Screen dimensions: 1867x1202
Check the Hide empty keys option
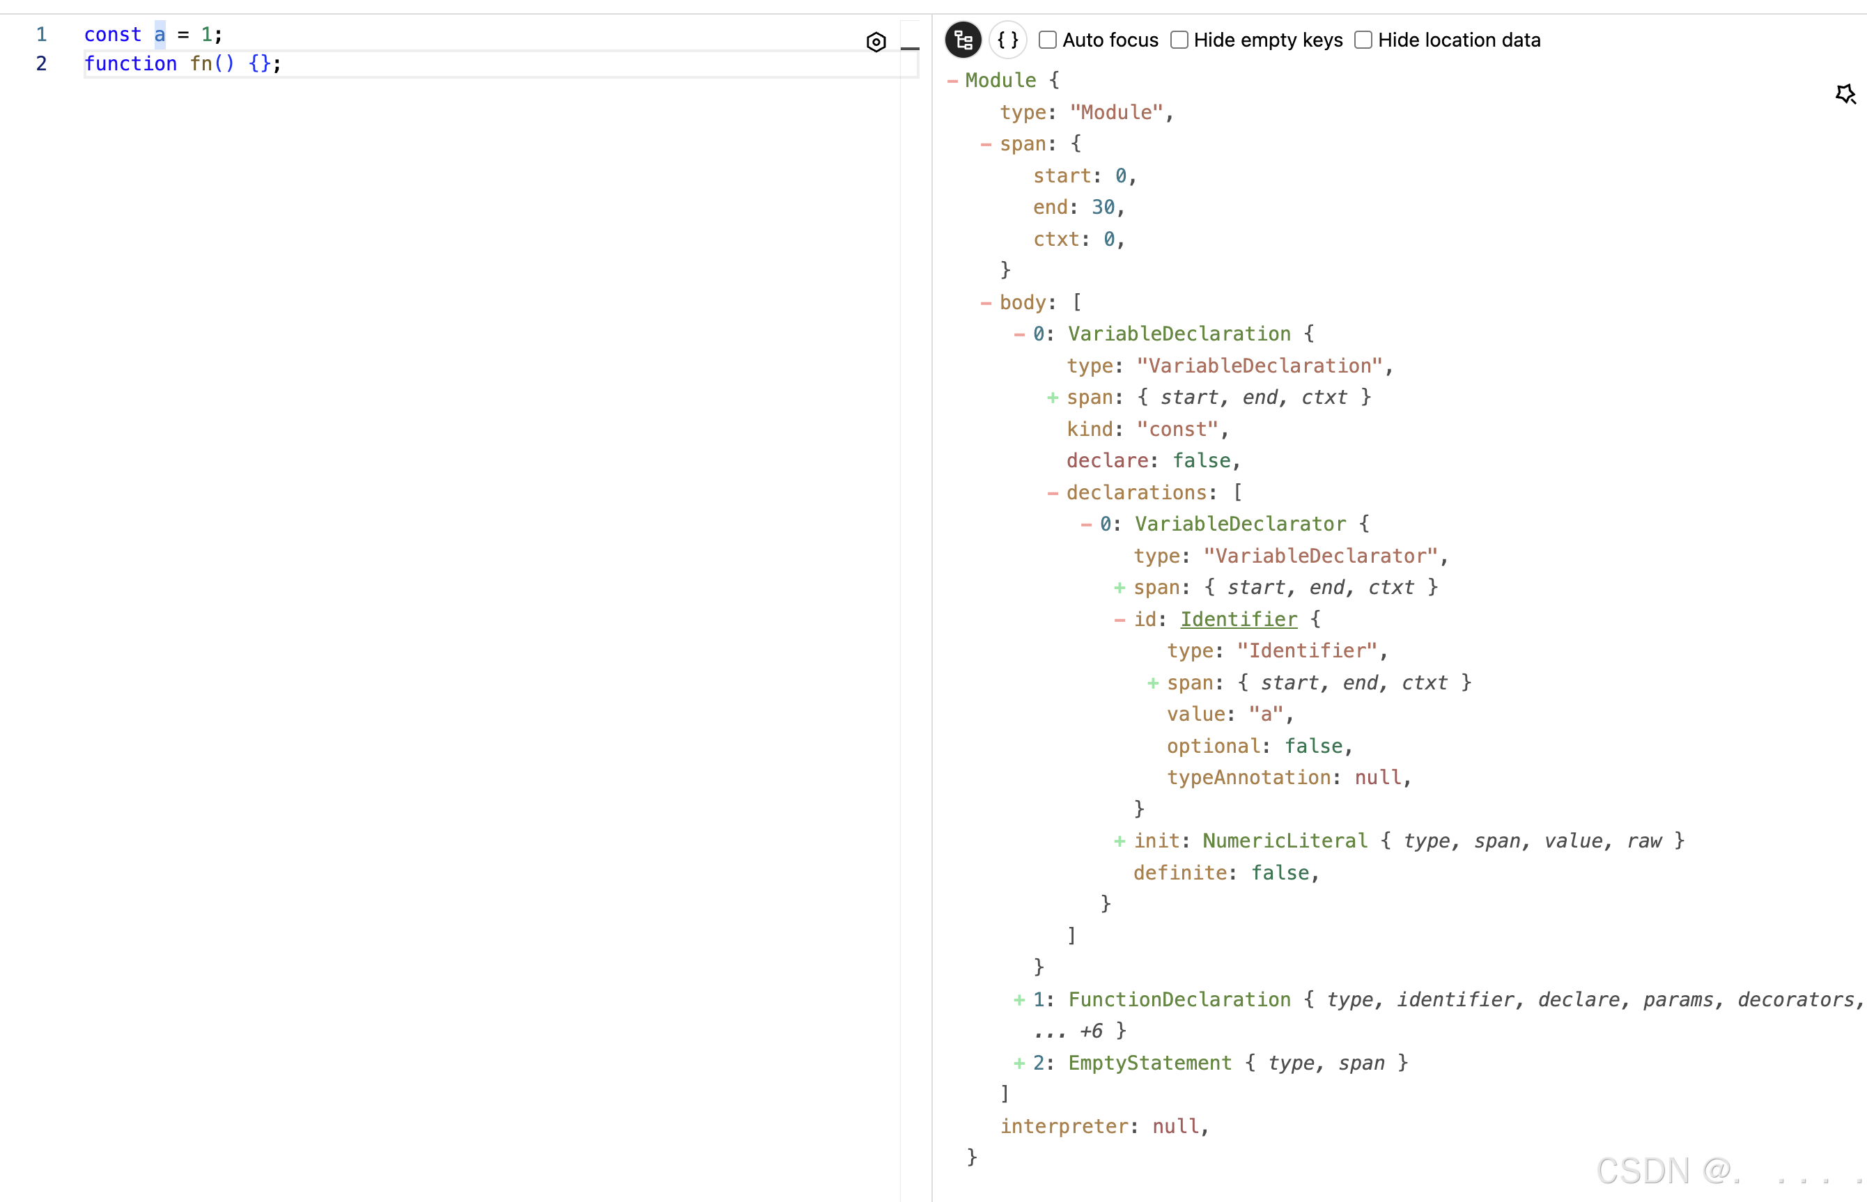(1179, 40)
